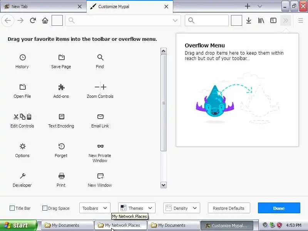Click the Reload toolbar button
The image size is (308, 231).
tap(33, 20)
